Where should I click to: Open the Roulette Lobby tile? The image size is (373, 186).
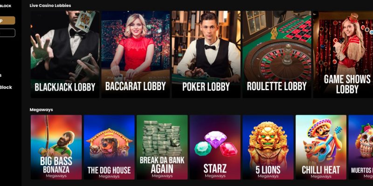pyautogui.click(x=277, y=54)
